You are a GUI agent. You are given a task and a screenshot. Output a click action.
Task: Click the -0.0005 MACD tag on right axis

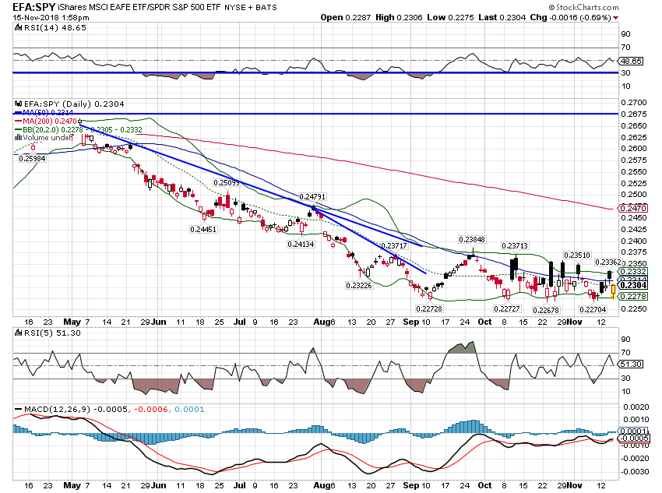pyautogui.click(x=633, y=438)
